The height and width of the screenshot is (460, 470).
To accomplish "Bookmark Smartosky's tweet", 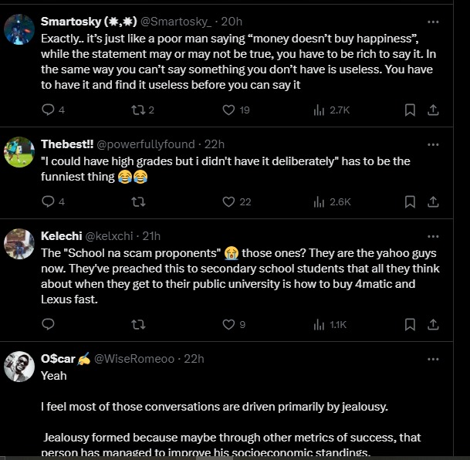I will [x=411, y=110].
